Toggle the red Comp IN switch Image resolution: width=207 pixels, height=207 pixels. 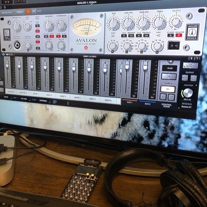pos(58,36)
